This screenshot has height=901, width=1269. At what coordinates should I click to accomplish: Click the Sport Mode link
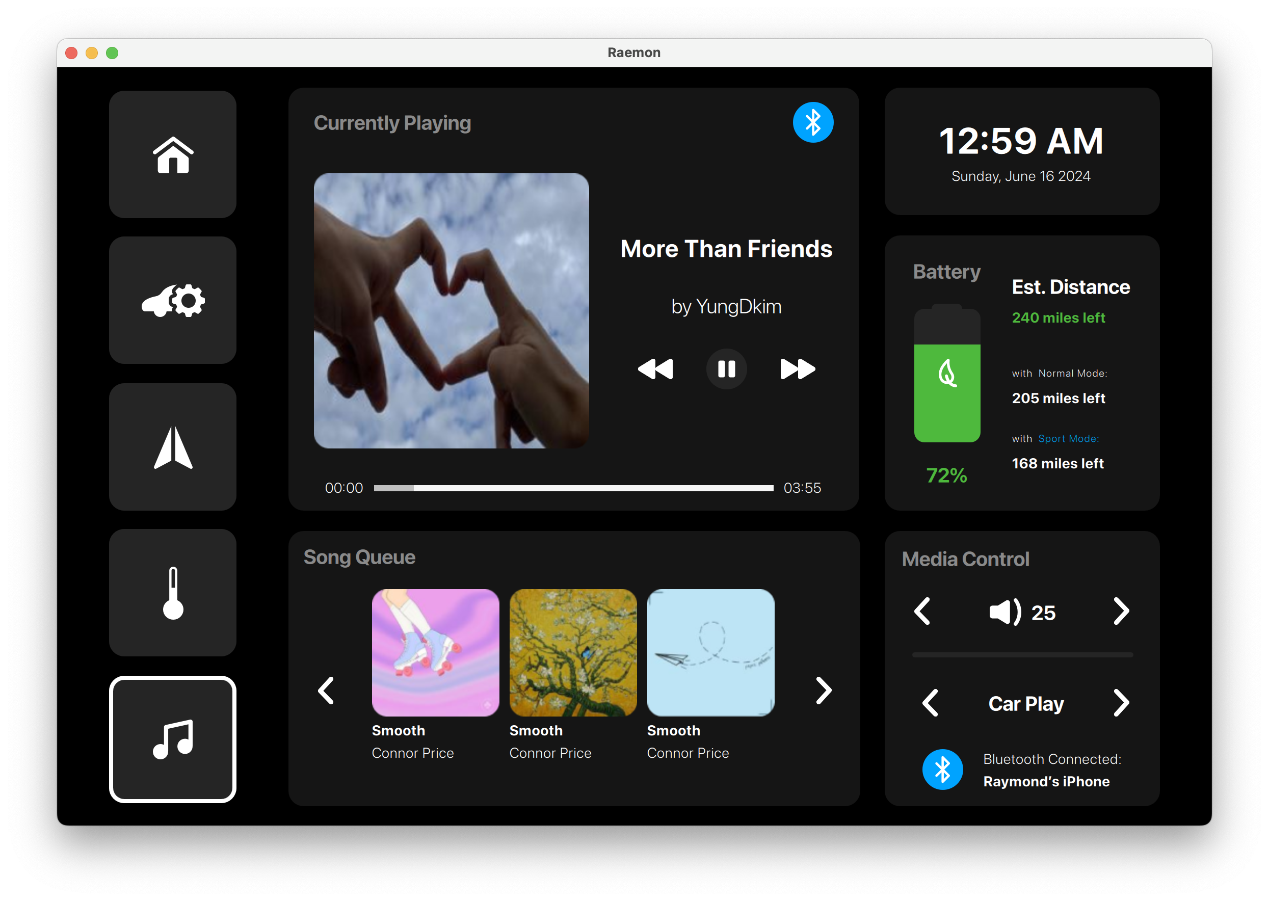(1068, 439)
